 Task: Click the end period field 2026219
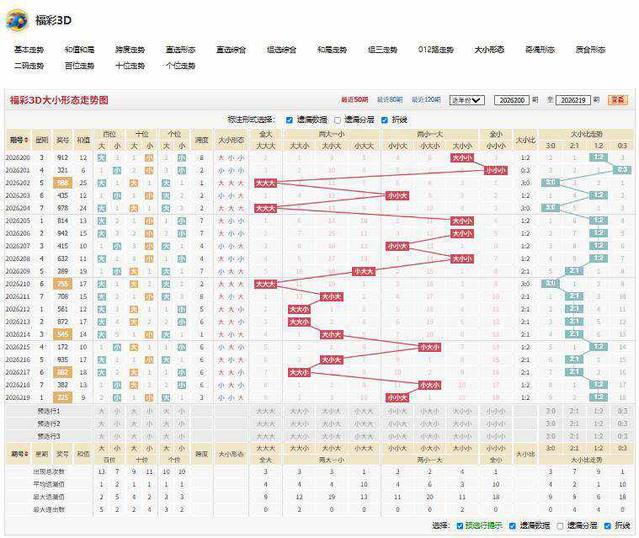[x=573, y=100]
